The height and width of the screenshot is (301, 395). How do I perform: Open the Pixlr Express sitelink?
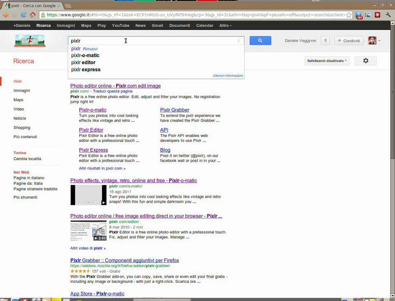coord(93,150)
